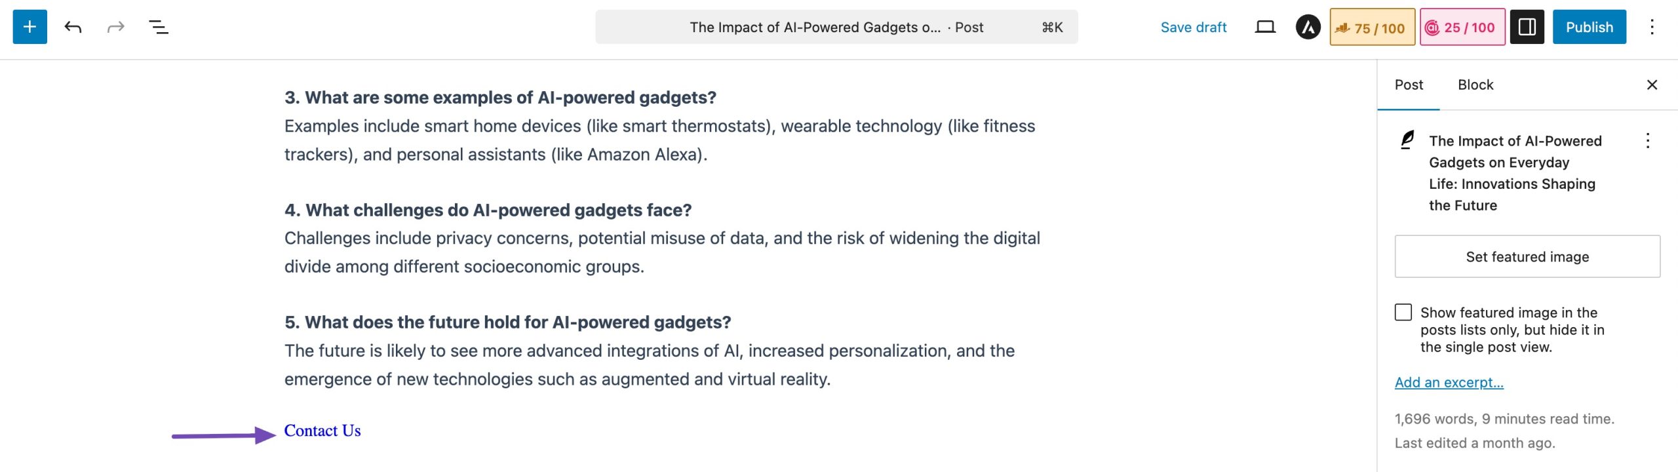This screenshot has width=1678, height=472.
Task: Toggle the settings sidebar panel icon
Action: pyautogui.click(x=1527, y=27)
